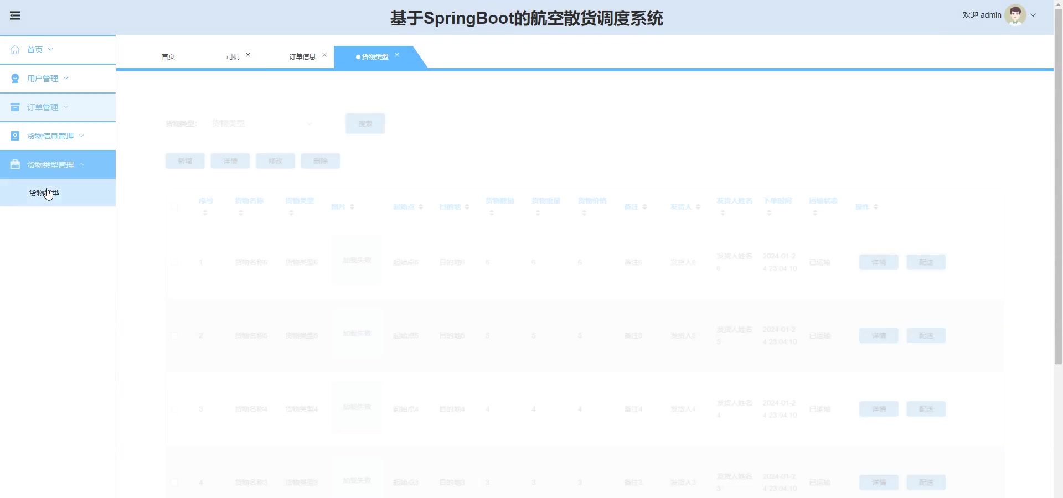The width and height of the screenshot is (1063, 498).
Task: Click the 订单管理 sidebar icon
Action: click(x=15, y=107)
